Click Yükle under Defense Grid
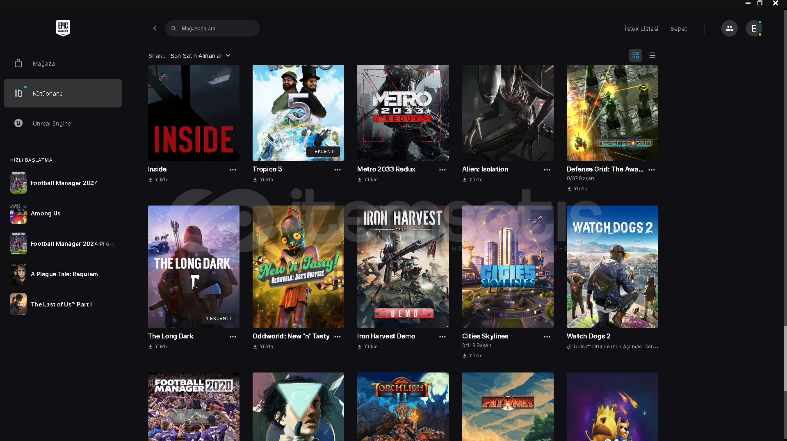 pos(577,189)
